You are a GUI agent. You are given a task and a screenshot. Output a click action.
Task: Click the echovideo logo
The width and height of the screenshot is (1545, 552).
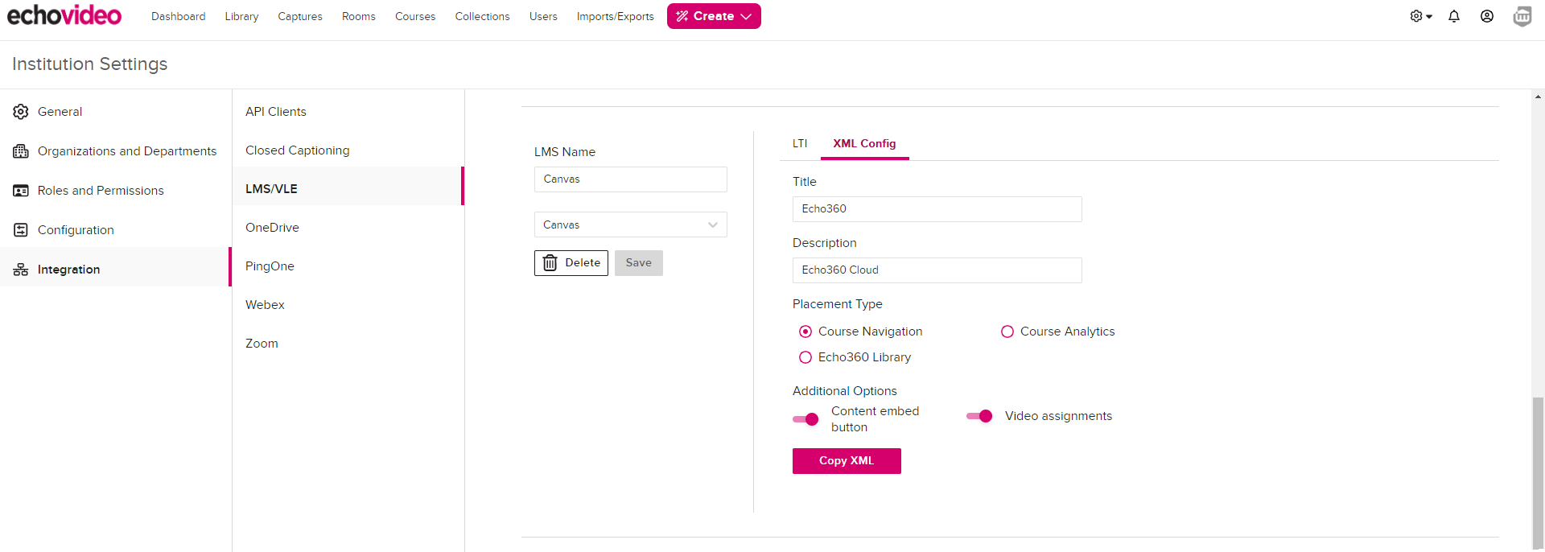click(64, 15)
